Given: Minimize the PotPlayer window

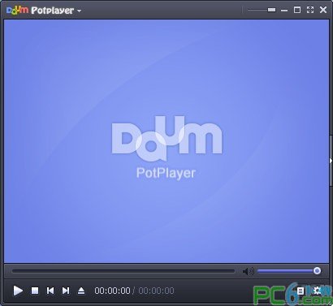Looking at the screenshot, I should pos(284,11).
